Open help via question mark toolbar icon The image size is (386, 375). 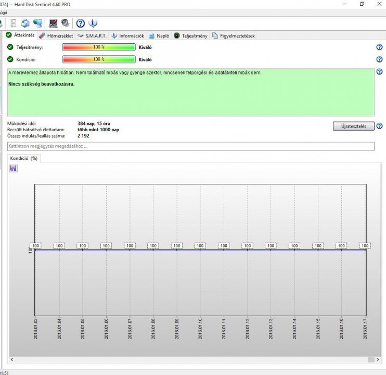click(80, 23)
